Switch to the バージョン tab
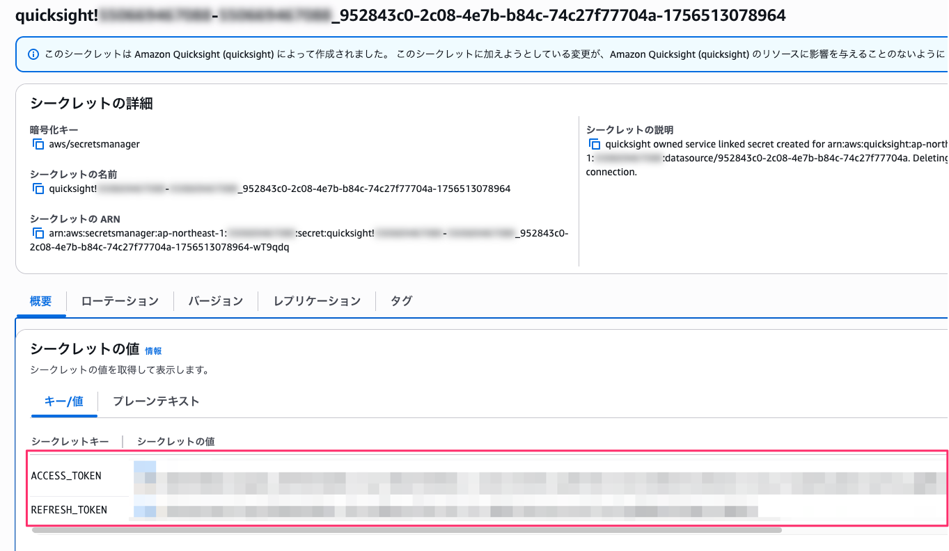Viewport: 949px width, 551px height. coord(216,301)
